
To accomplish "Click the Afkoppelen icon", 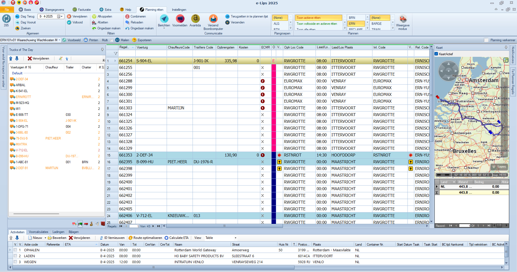I will pos(94,16).
